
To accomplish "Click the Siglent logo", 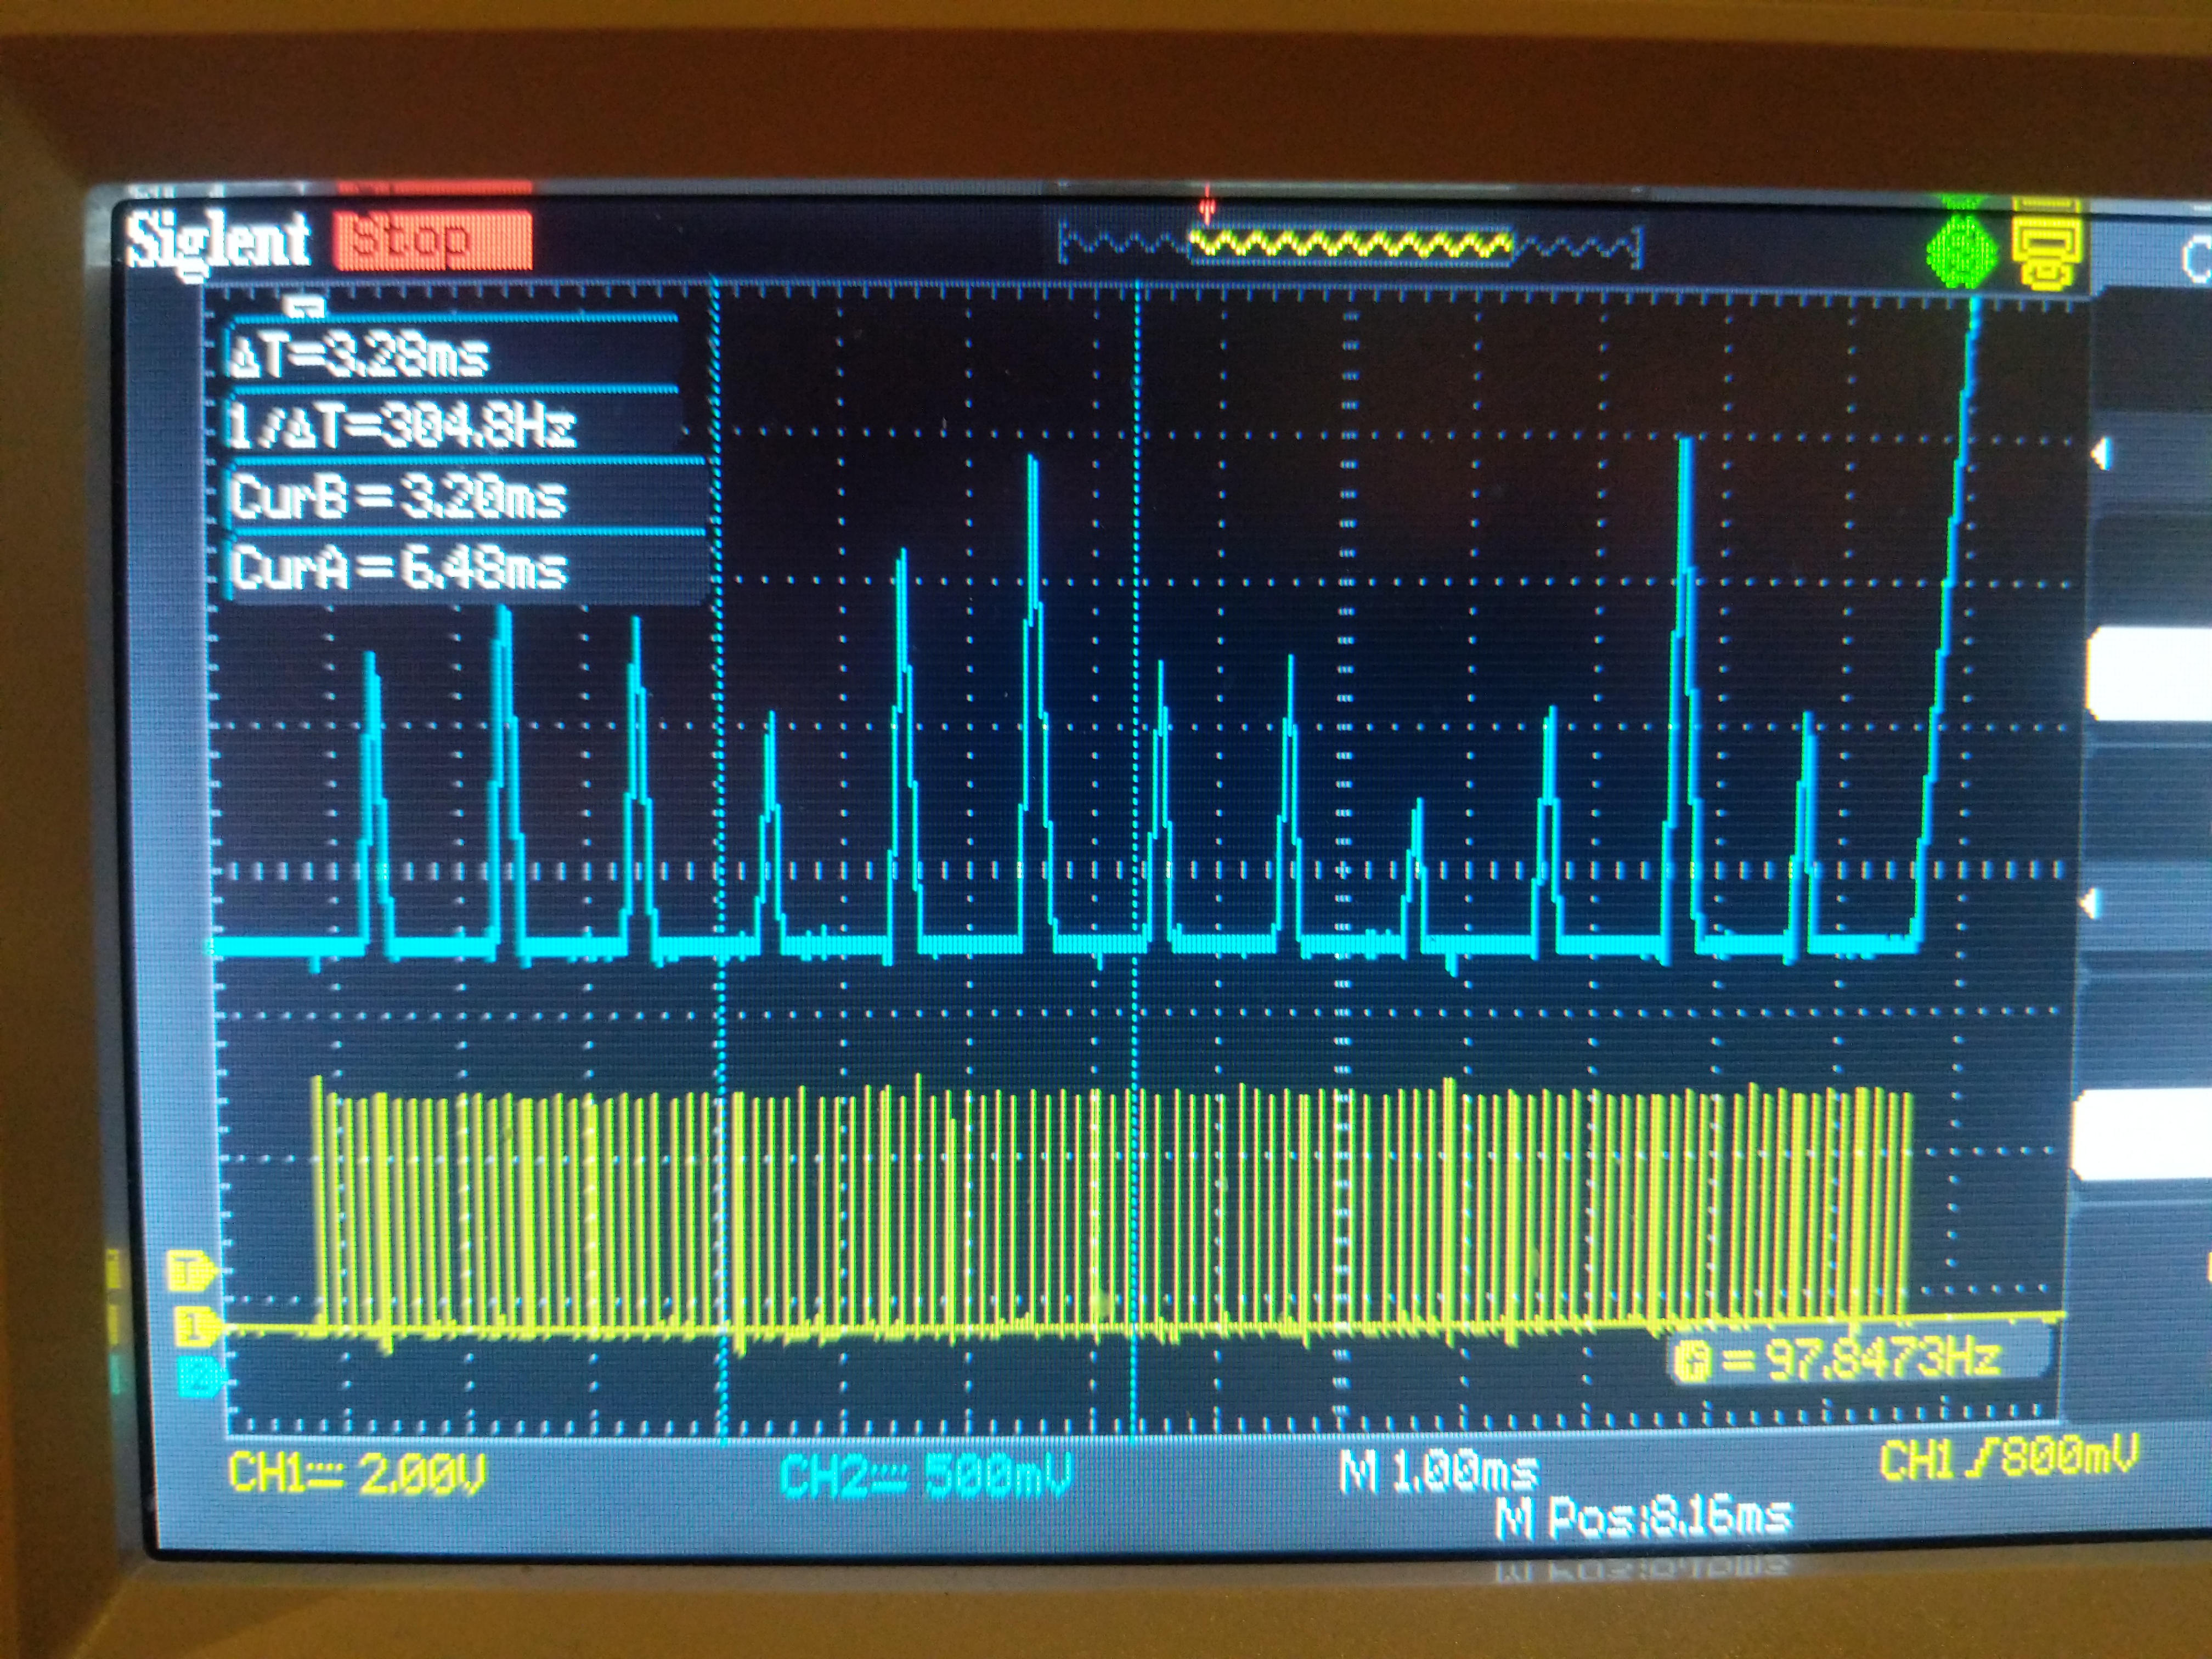I will tap(220, 241).
